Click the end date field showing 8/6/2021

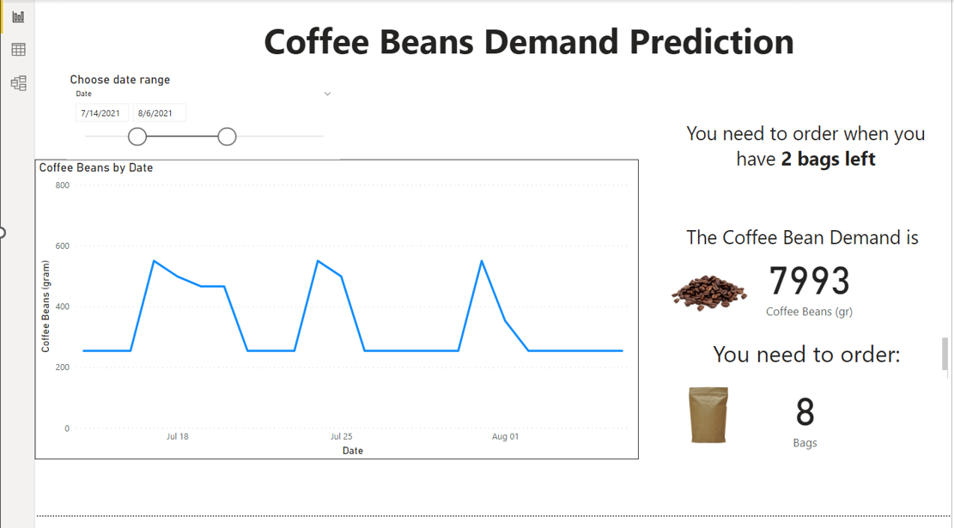(160, 112)
